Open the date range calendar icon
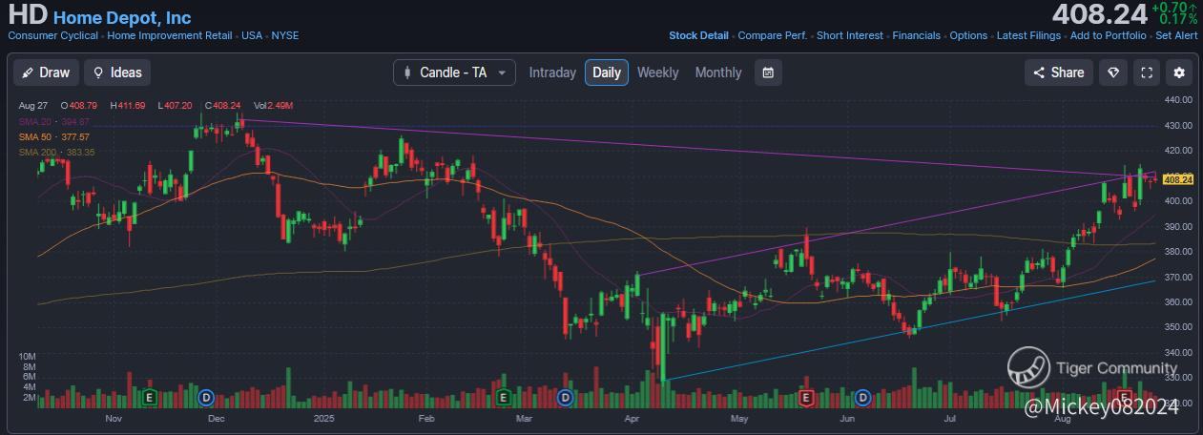 (x=768, y=72)
